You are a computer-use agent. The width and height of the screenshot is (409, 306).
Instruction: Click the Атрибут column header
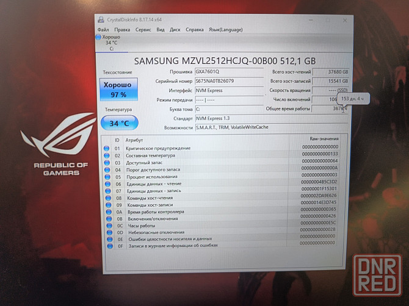coord(134,140)
